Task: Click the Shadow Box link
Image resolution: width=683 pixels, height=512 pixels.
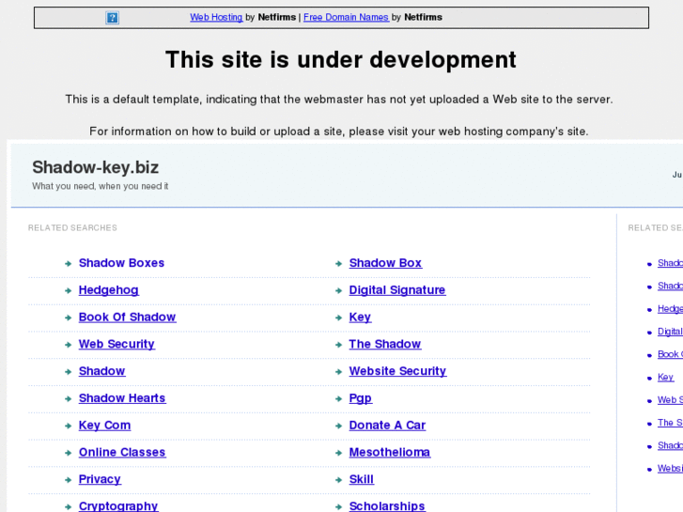Action: pyautogui.click(x=385, y=263)
